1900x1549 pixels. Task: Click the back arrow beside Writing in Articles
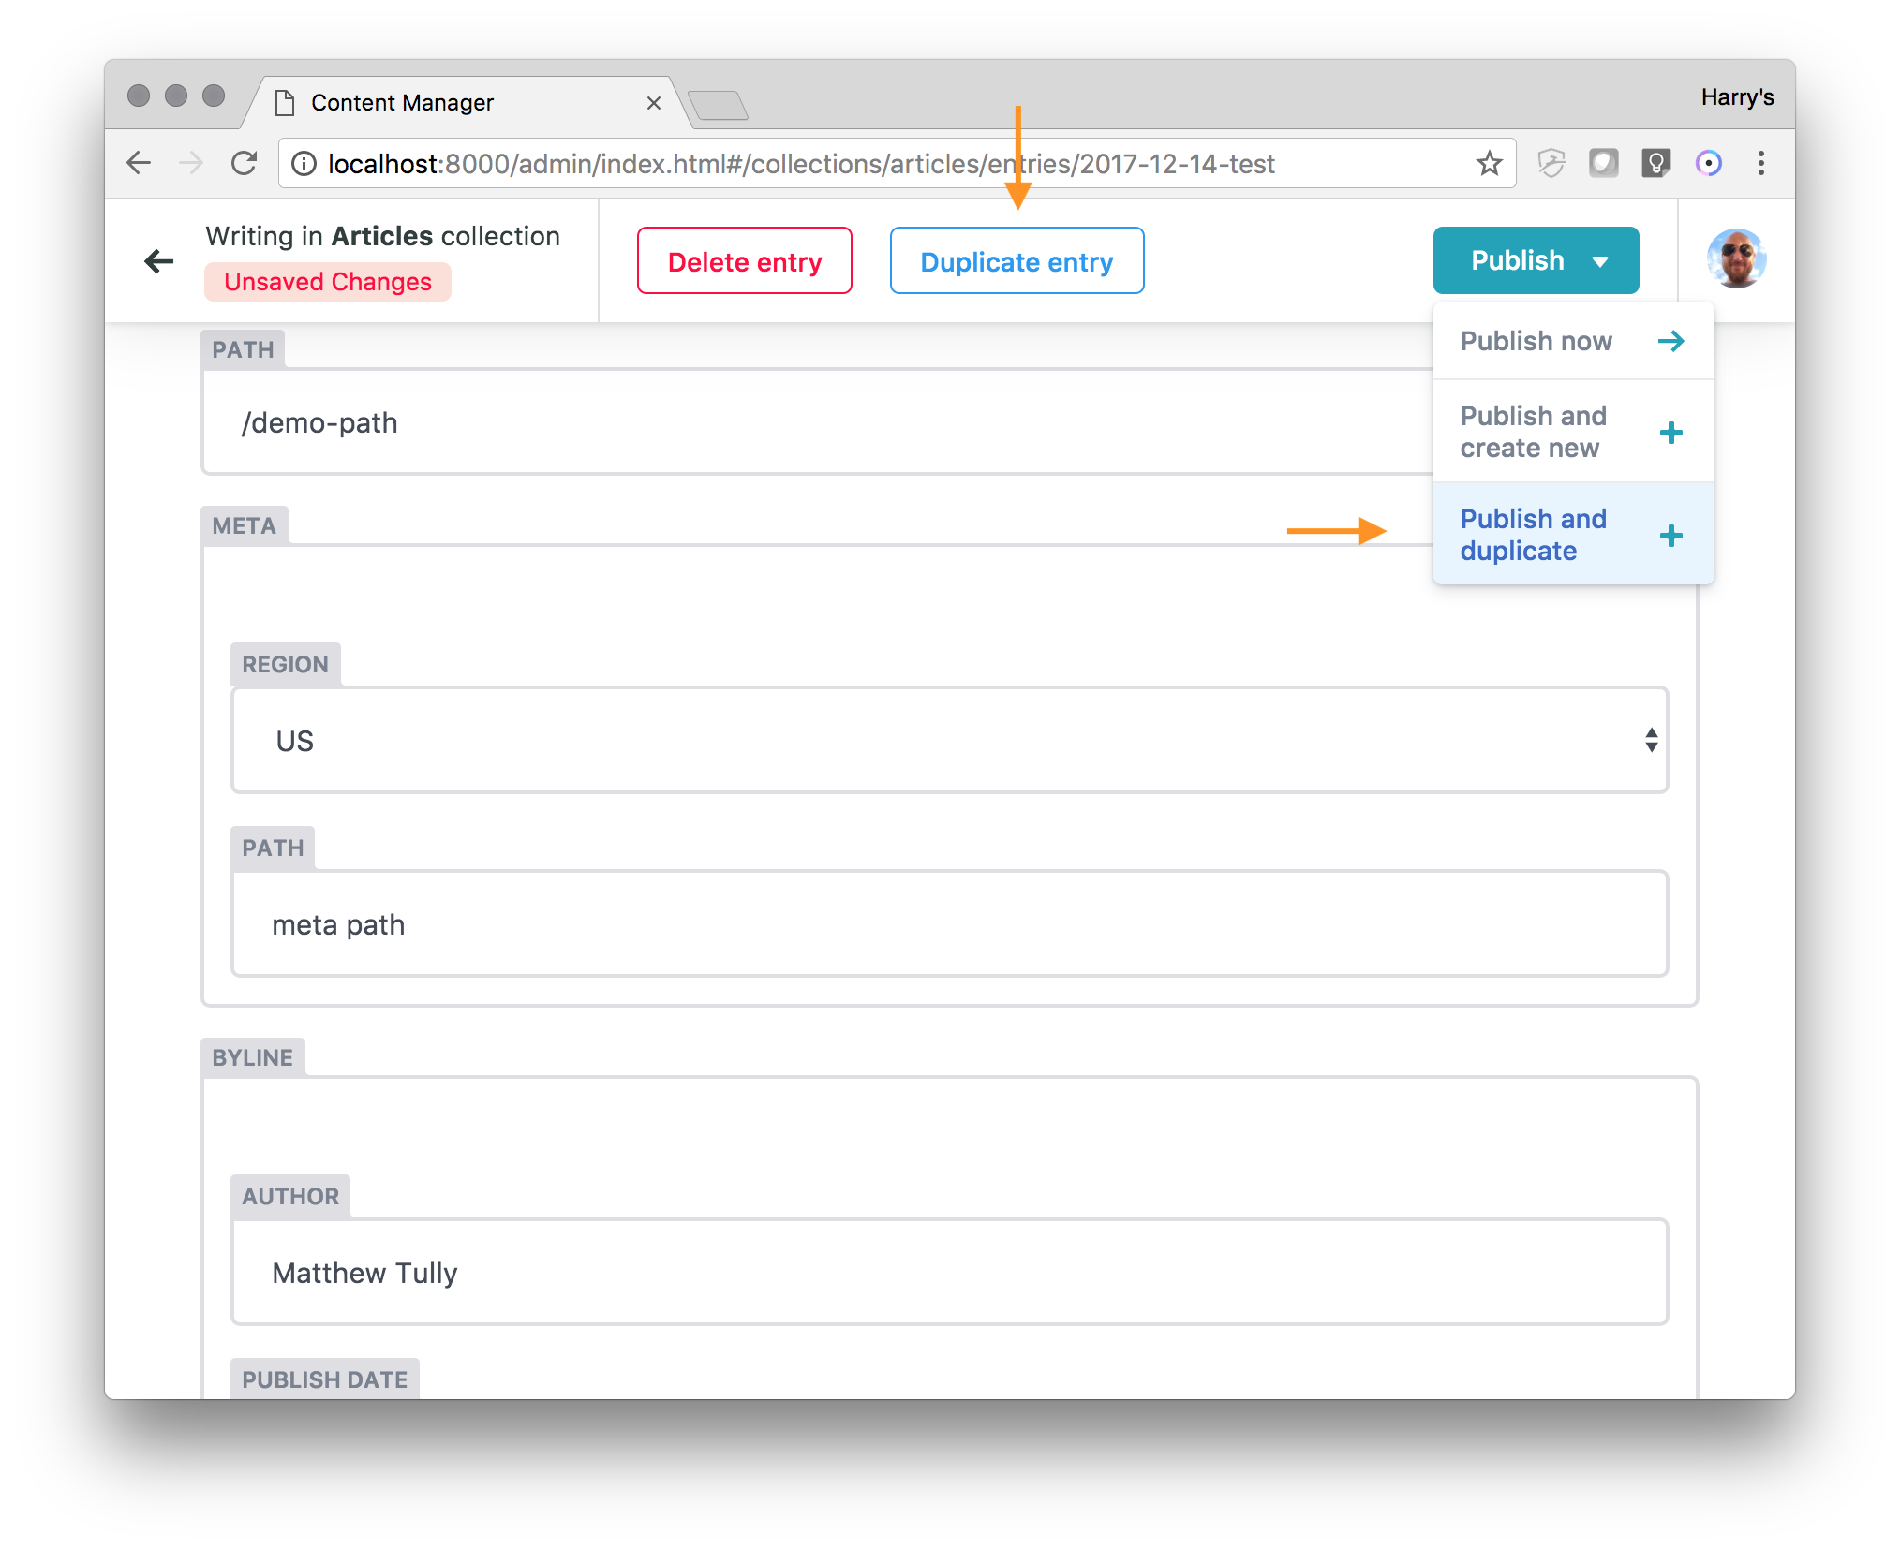159,261
